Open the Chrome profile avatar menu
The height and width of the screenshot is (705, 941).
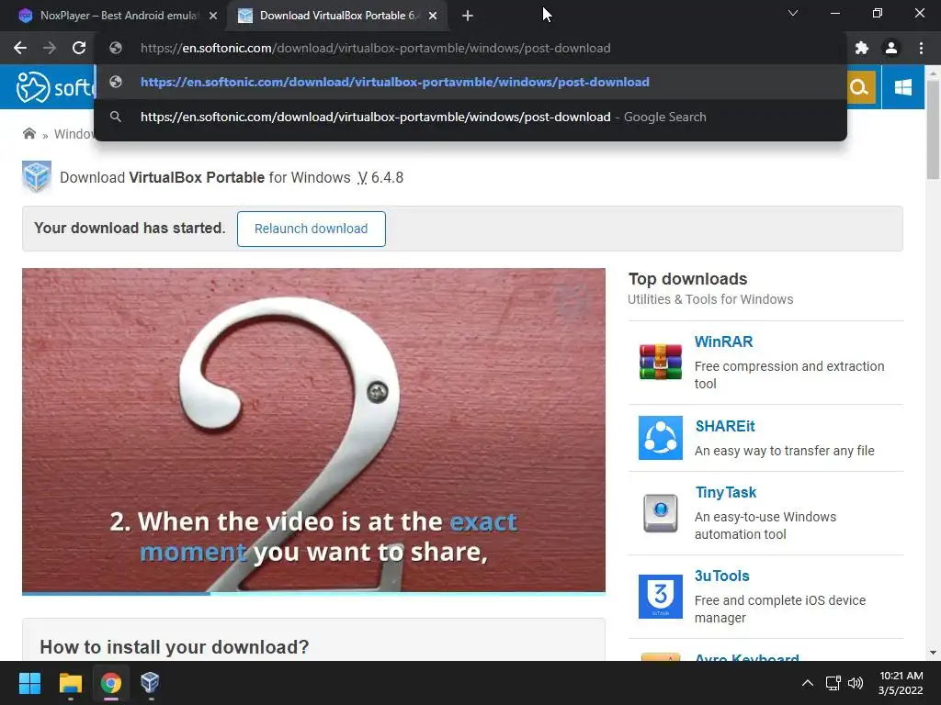[x=891, y=48]
